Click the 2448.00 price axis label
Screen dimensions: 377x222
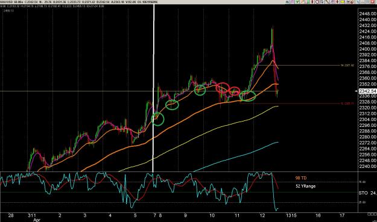tap(367, 14)
